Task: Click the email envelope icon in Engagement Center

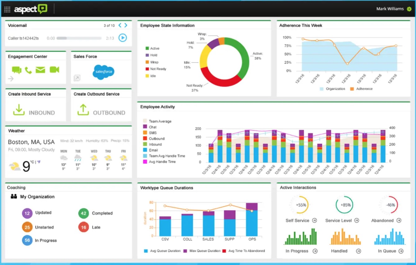Action: [x=40, y=70]
